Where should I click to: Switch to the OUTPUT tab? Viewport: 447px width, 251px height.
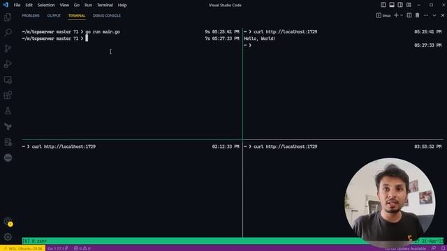pos(54,15)
